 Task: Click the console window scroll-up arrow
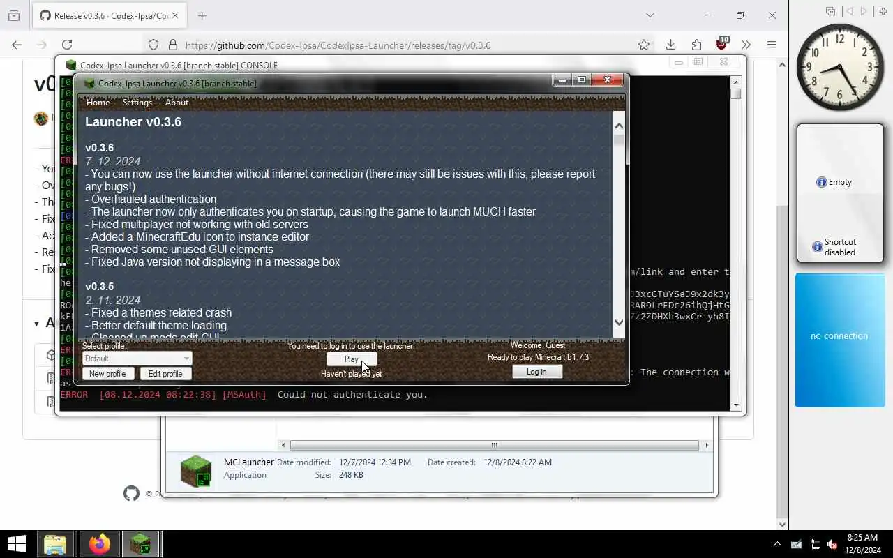tap(736, 81)
